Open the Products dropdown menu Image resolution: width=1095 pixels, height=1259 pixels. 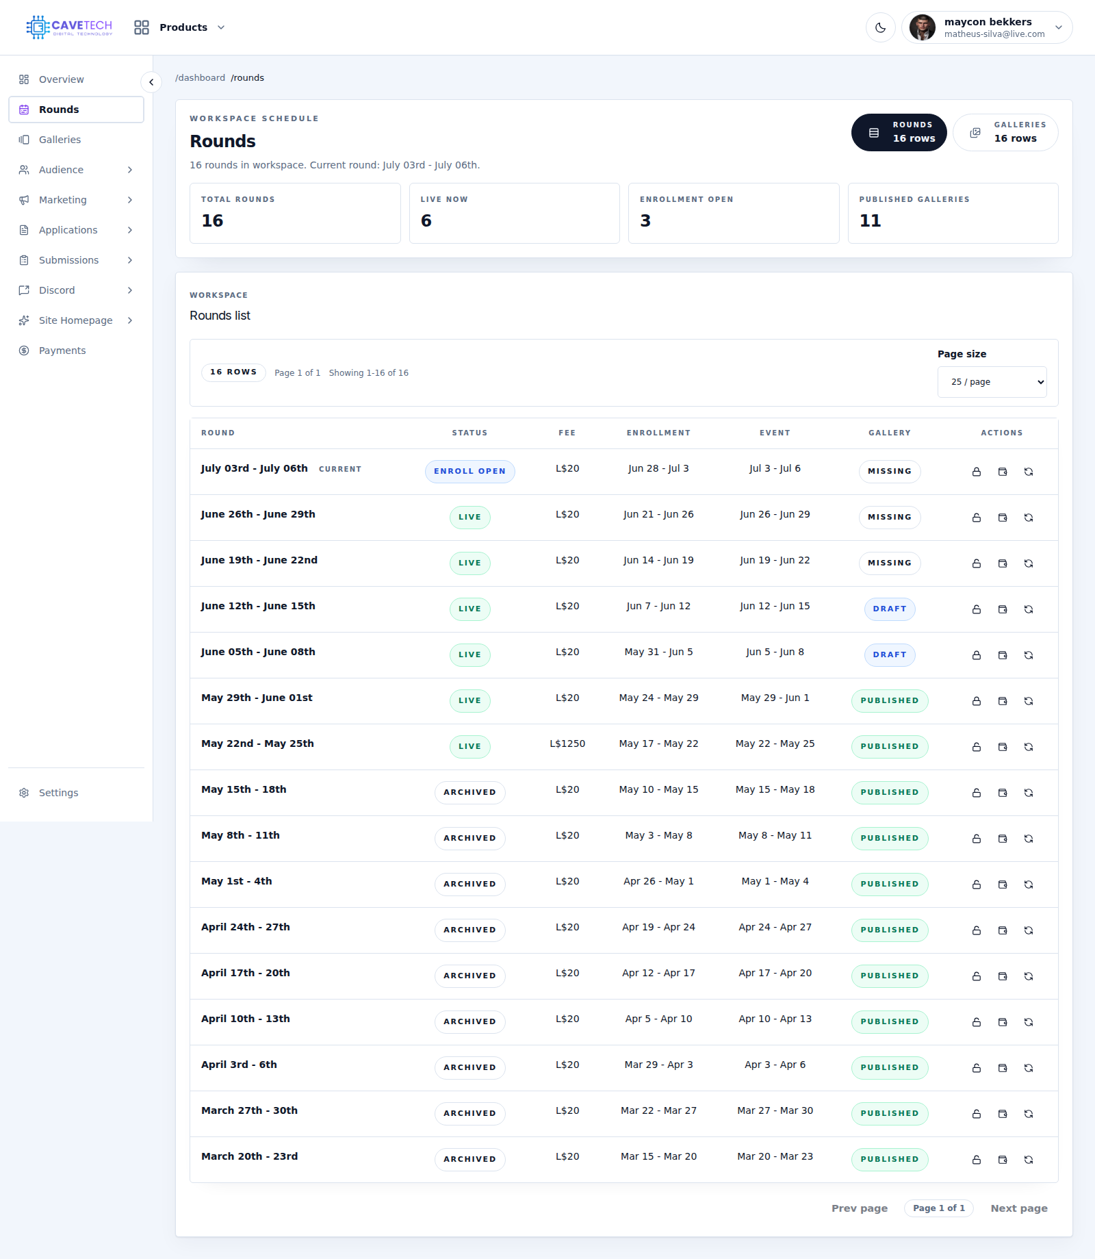[180, 27]
